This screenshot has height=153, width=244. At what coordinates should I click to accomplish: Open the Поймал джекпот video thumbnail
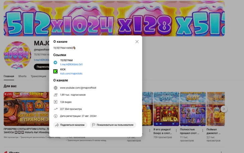pos(216,109)
